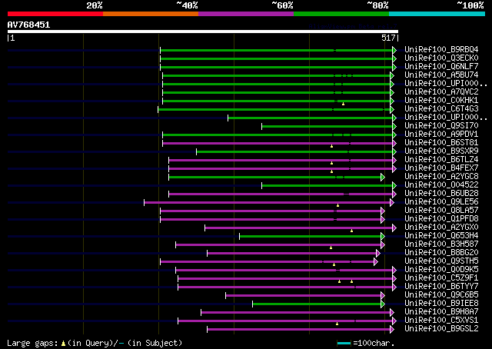Select the UniRef100_C5Z9F1 label

pyautogui.click(x=441, y=278)
